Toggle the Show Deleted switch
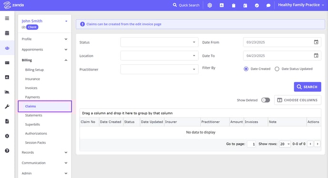 tap(266, 100)
